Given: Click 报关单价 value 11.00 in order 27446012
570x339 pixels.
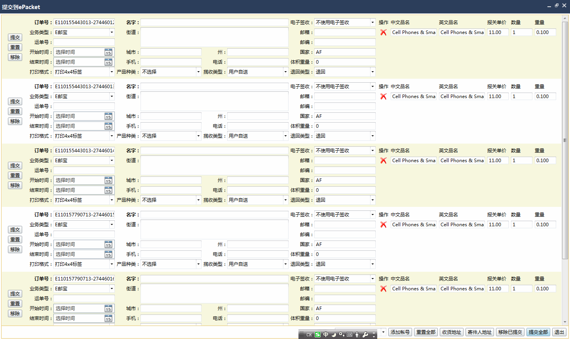Looking at the screenshot, I should click(498, 32).
